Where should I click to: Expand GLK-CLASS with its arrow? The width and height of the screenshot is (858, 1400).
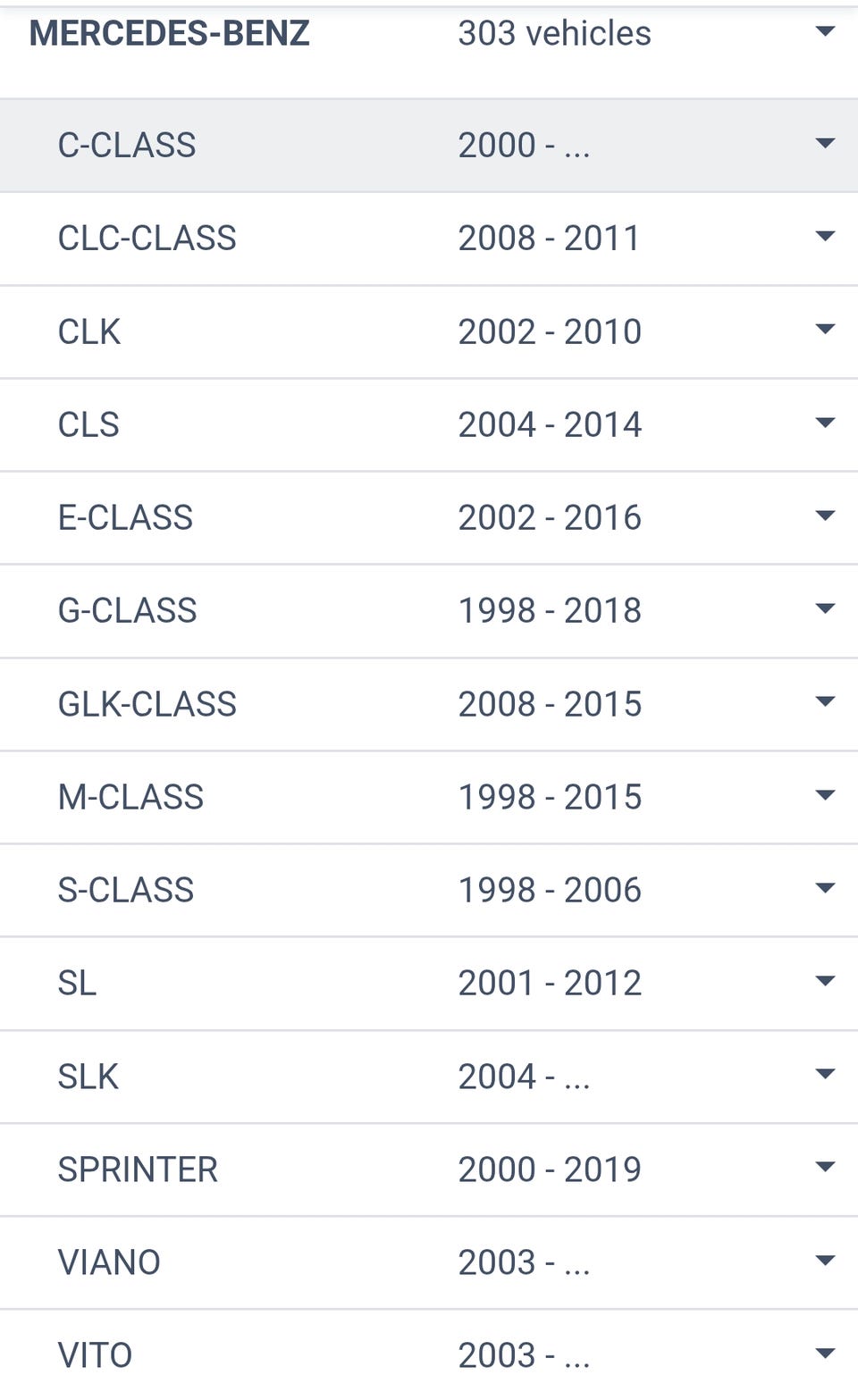[825, 702]
